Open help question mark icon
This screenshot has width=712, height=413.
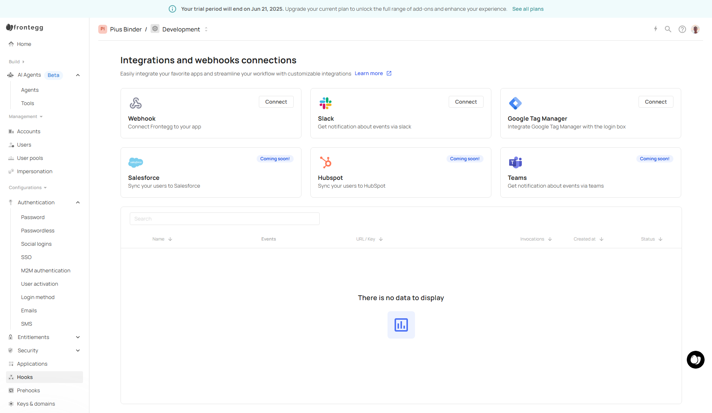pyautogui.click(x=682, y=29)
